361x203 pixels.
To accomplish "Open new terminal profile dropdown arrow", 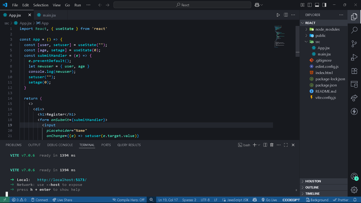I will tap(259, 145).
